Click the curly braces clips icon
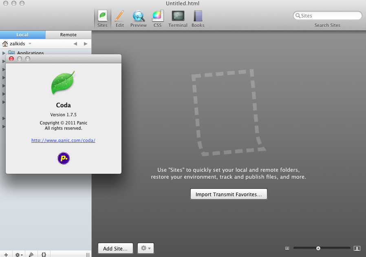The image size is (366, 257). (x=44, y=255)
